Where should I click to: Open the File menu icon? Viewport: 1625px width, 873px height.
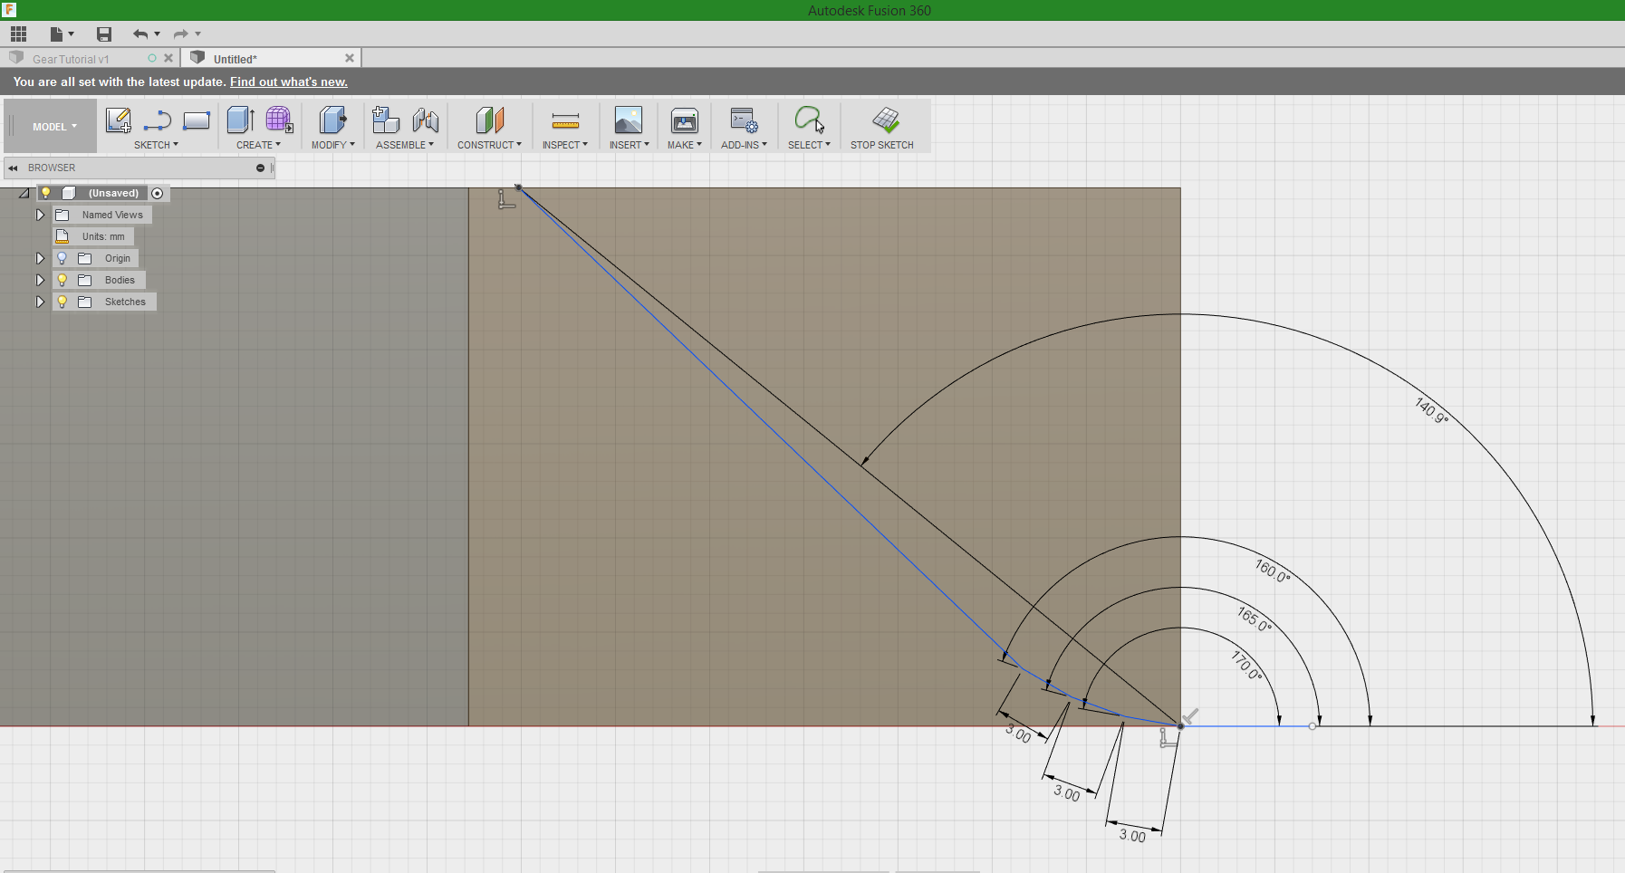click(57, 34)
